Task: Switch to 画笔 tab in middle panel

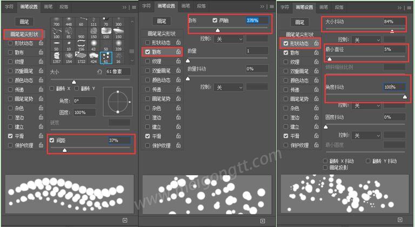Action: point(186,6)
